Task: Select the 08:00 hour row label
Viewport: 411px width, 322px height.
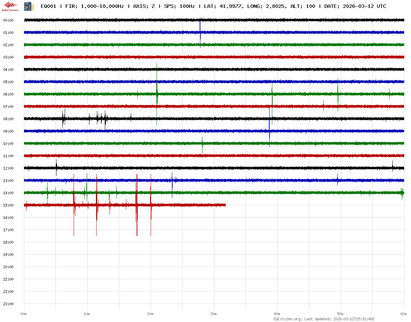Action: click(x=8, y=119)
